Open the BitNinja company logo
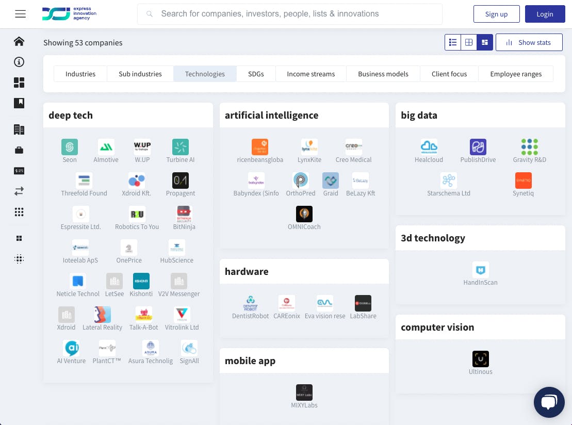 [x=184, y=214]
